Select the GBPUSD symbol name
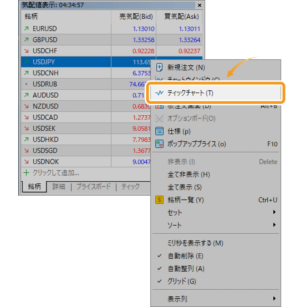This screenshot has width=305, height=307. (45, 40)
